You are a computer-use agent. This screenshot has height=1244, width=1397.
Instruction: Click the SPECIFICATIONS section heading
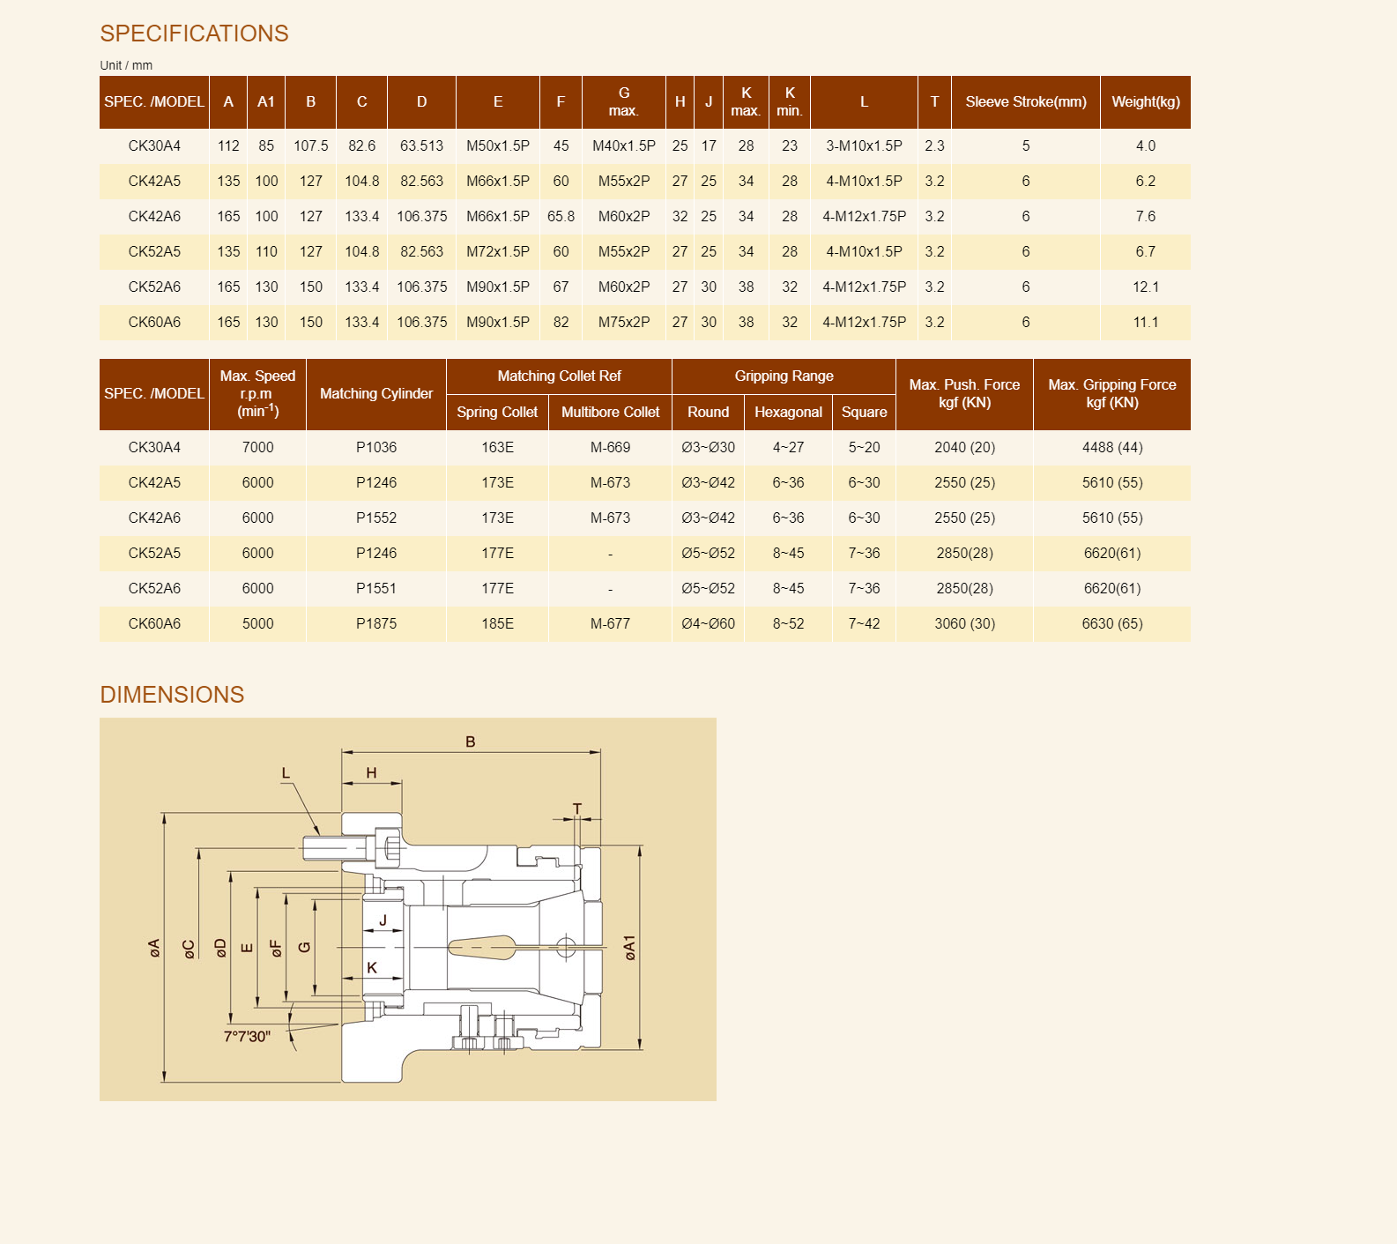tap(194, 34)
